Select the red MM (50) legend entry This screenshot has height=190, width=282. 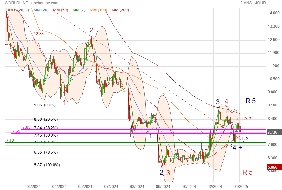pos(60,10)
